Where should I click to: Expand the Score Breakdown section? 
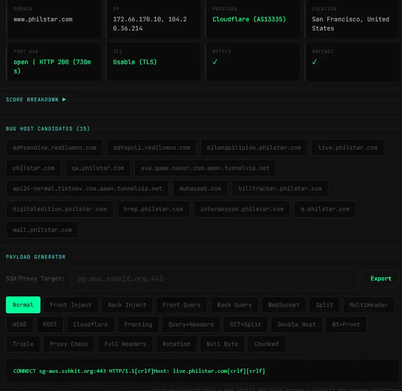36,100
